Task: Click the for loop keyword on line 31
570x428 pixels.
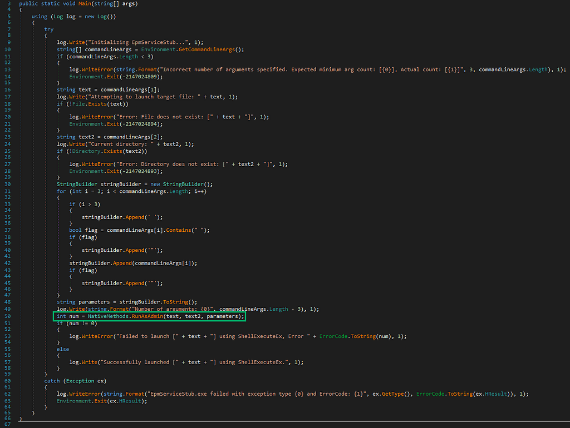Action: 61,191
